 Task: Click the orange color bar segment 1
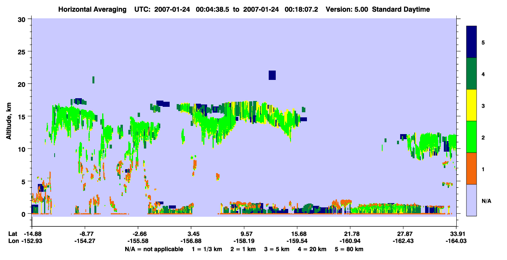tap(472, 168)
